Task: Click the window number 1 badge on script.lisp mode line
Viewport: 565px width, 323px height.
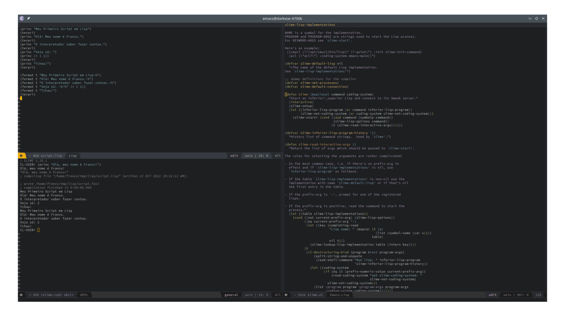Action: [x=21, y=156]
